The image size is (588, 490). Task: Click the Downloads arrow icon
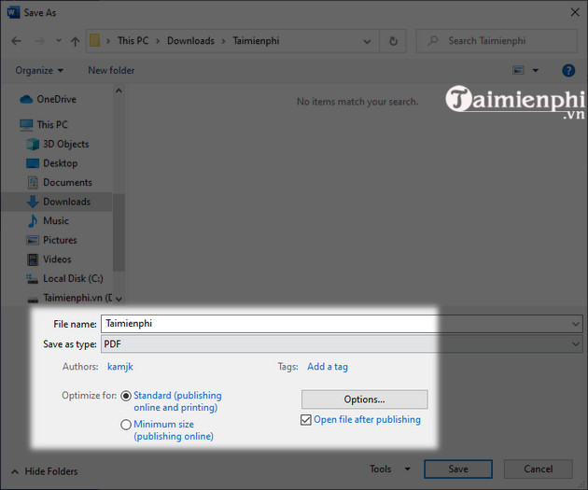tap(33, 202)
